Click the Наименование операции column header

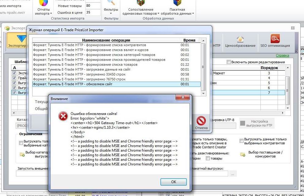pyautogui.click(x=106, y=40)
